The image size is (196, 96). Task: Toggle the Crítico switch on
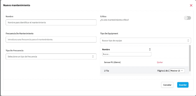click(188, 18)
